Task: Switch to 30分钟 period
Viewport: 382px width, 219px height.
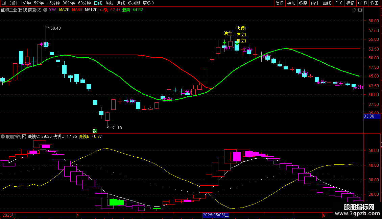Action: pyautogui.click(x=69, y=3)
